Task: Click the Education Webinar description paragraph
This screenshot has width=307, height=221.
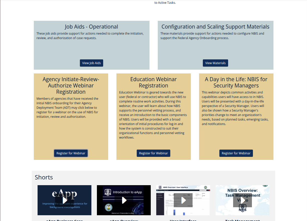Action: tap(153, 115)
